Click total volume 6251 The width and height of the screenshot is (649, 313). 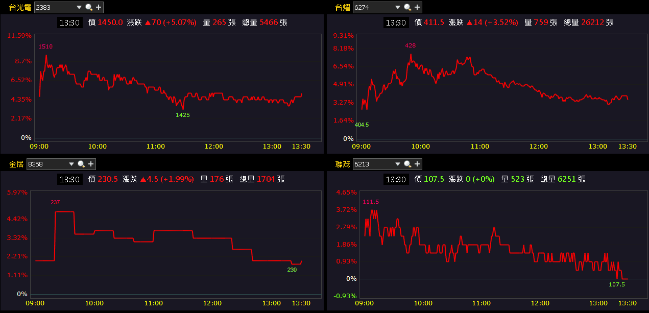click(x=567, y=179)
